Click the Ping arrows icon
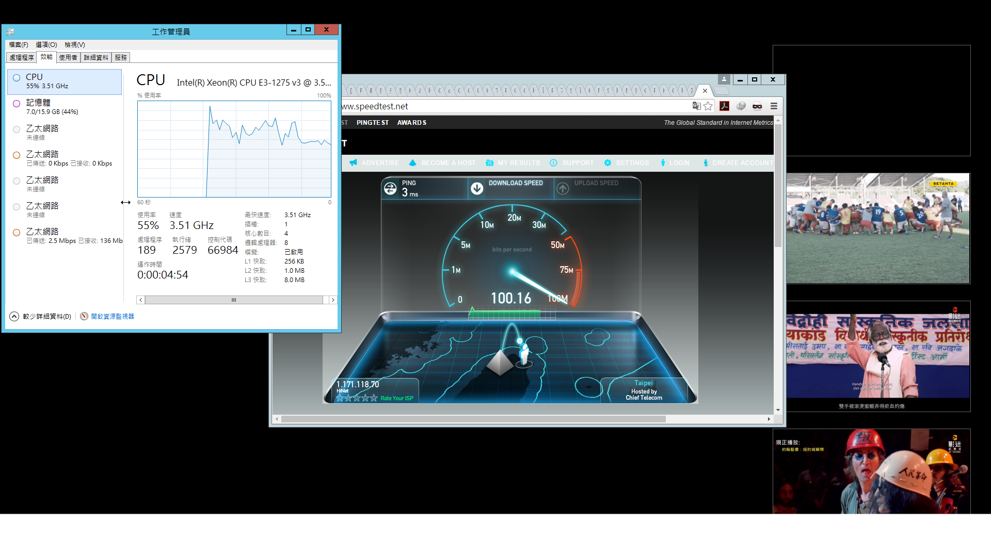Image resolution: width=991 pixels, height=557 pixels. coord(390,189)
